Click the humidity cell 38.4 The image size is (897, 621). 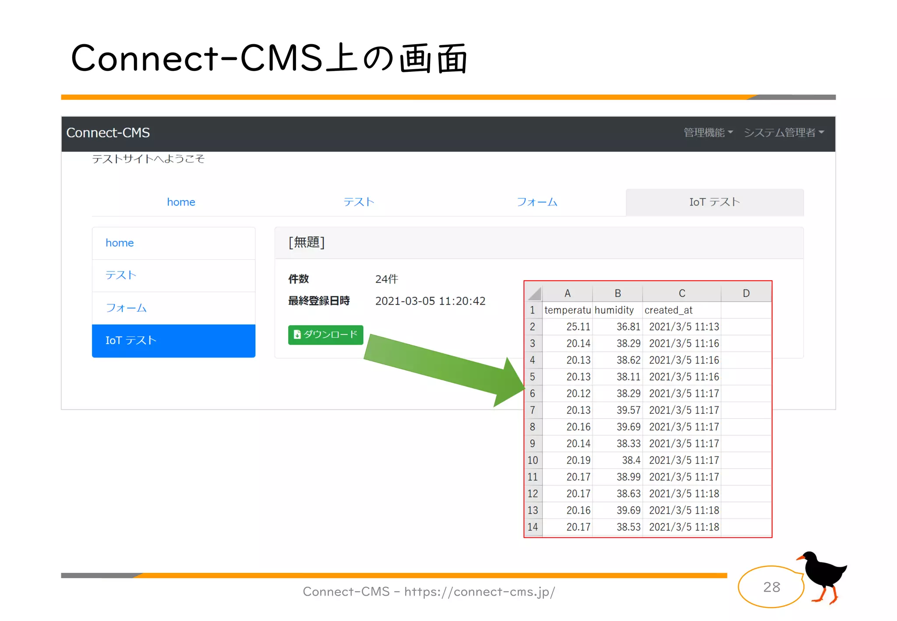(x=618, y=460)
